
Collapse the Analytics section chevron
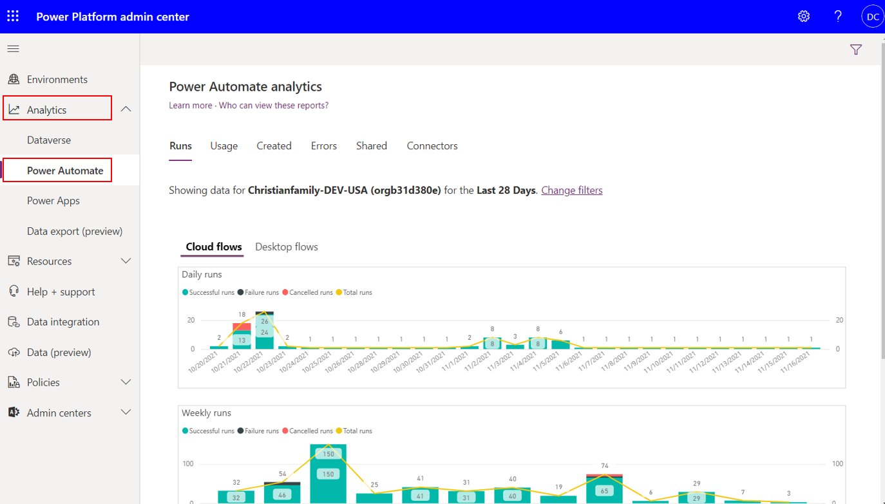click(x=126, y=108)
